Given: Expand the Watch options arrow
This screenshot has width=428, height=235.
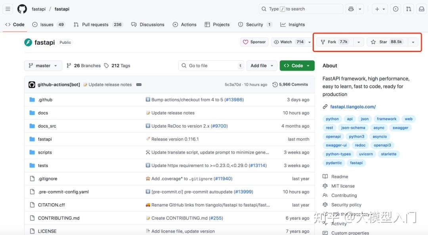Looking at the screenshot, I should click(x=309, y=42).
